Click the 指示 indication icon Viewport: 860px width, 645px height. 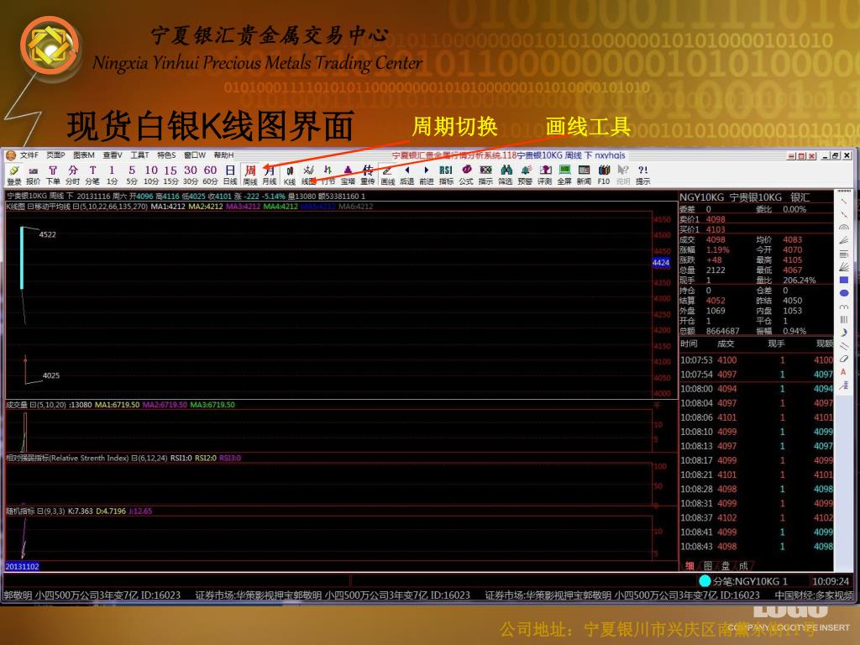[486, 175]
